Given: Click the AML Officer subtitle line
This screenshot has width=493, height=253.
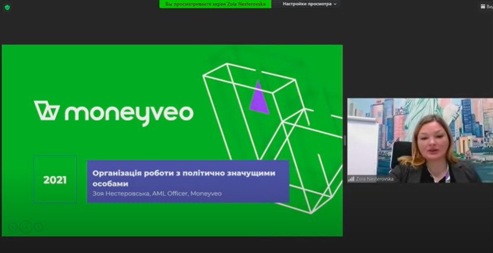Looking at the screenshot, I should 157,194.
